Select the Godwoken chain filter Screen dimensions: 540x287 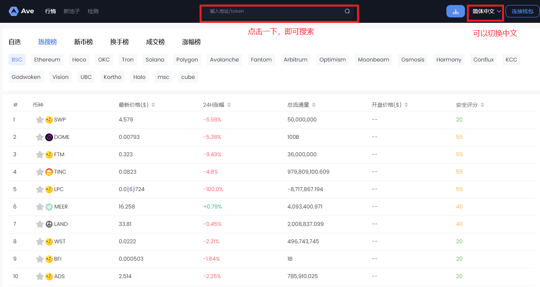coord(26,77)
